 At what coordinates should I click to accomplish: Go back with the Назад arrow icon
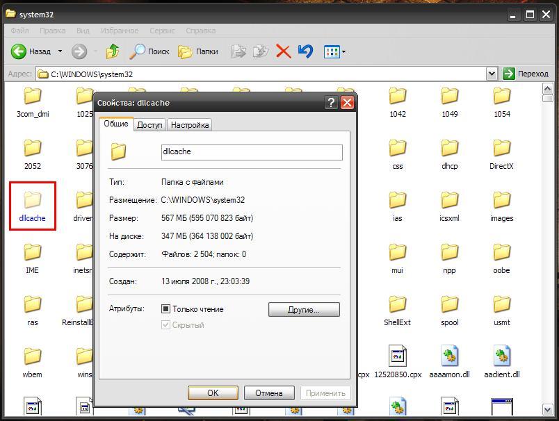(19, 51)
